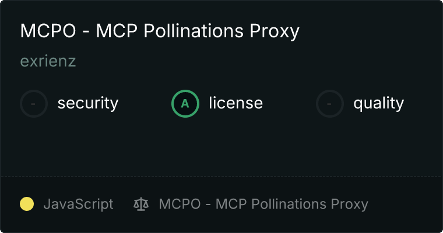Click the footer license name text
Screen dimensions: 443x233
263,204
